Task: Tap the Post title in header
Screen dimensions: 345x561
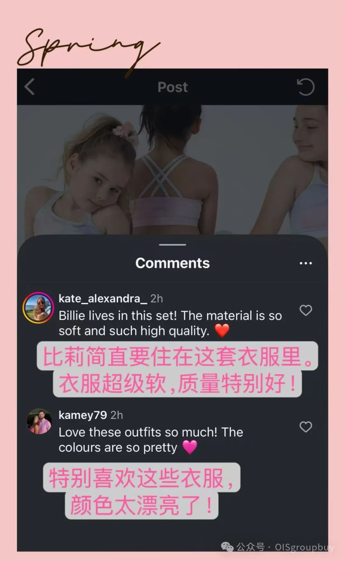Action: click(x=172, y=87)
